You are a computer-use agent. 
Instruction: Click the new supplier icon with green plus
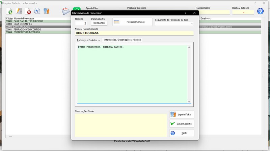pyautogui.click(x=10, y=12)
